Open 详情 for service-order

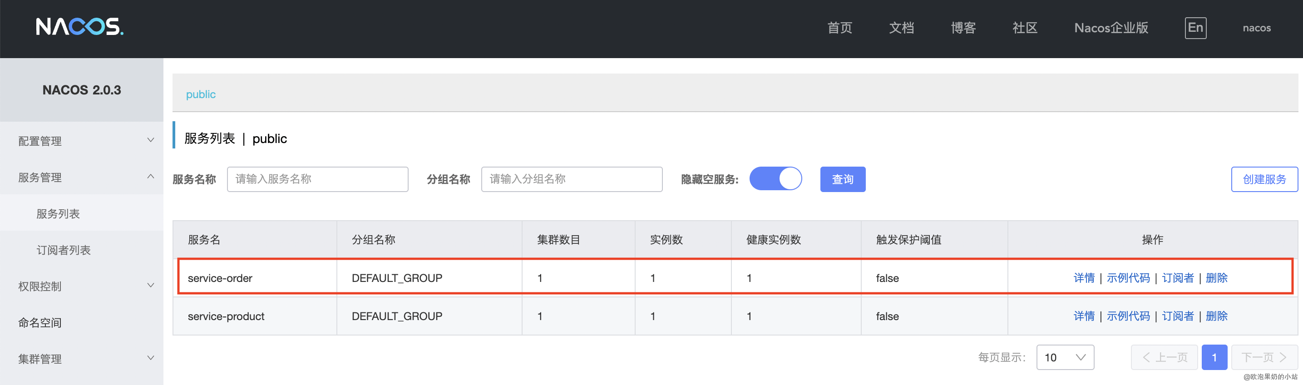tap(1084, 278)
